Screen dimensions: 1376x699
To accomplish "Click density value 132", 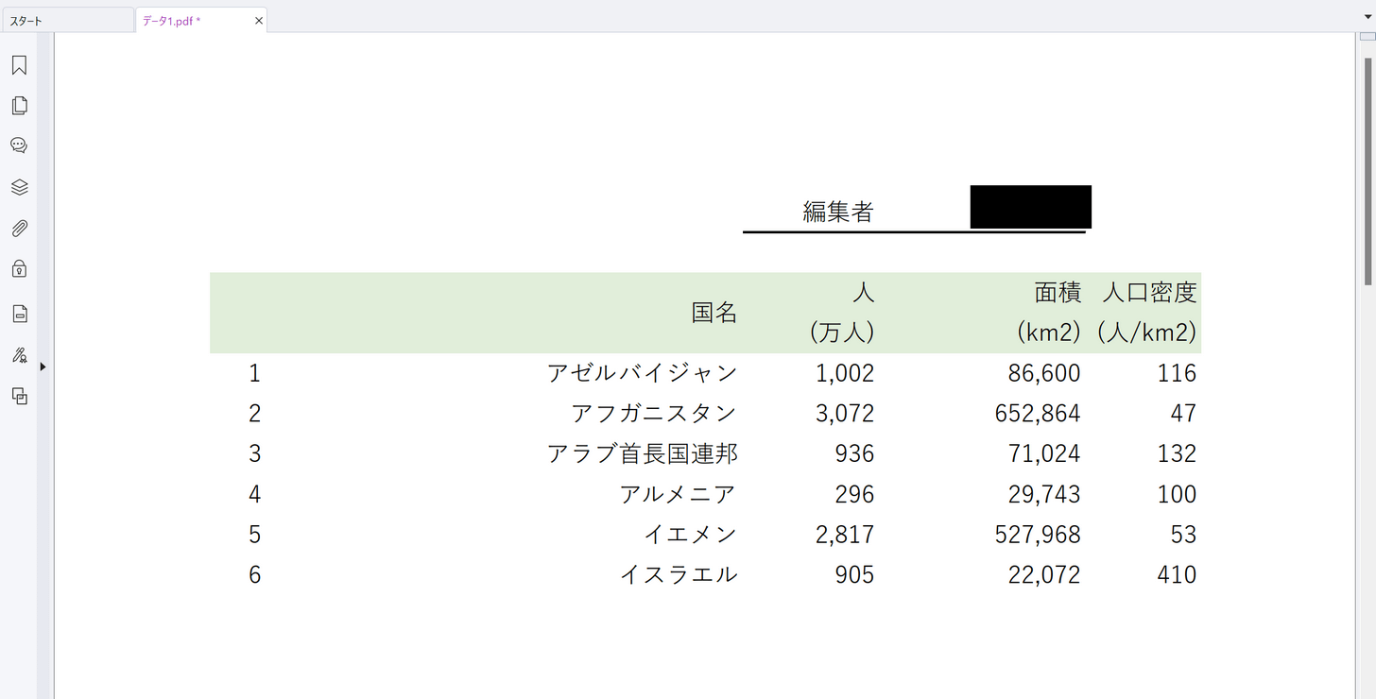I will pos(1178,454).
